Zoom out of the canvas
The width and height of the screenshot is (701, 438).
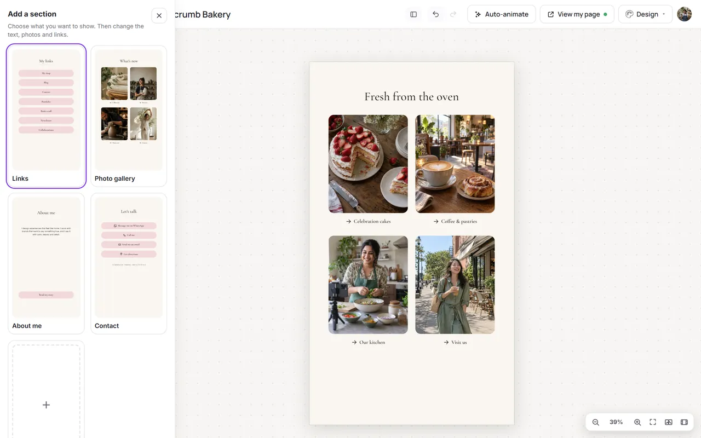click(596, 422)
